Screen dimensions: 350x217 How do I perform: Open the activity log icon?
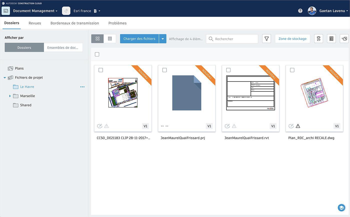tap(318, 39)
